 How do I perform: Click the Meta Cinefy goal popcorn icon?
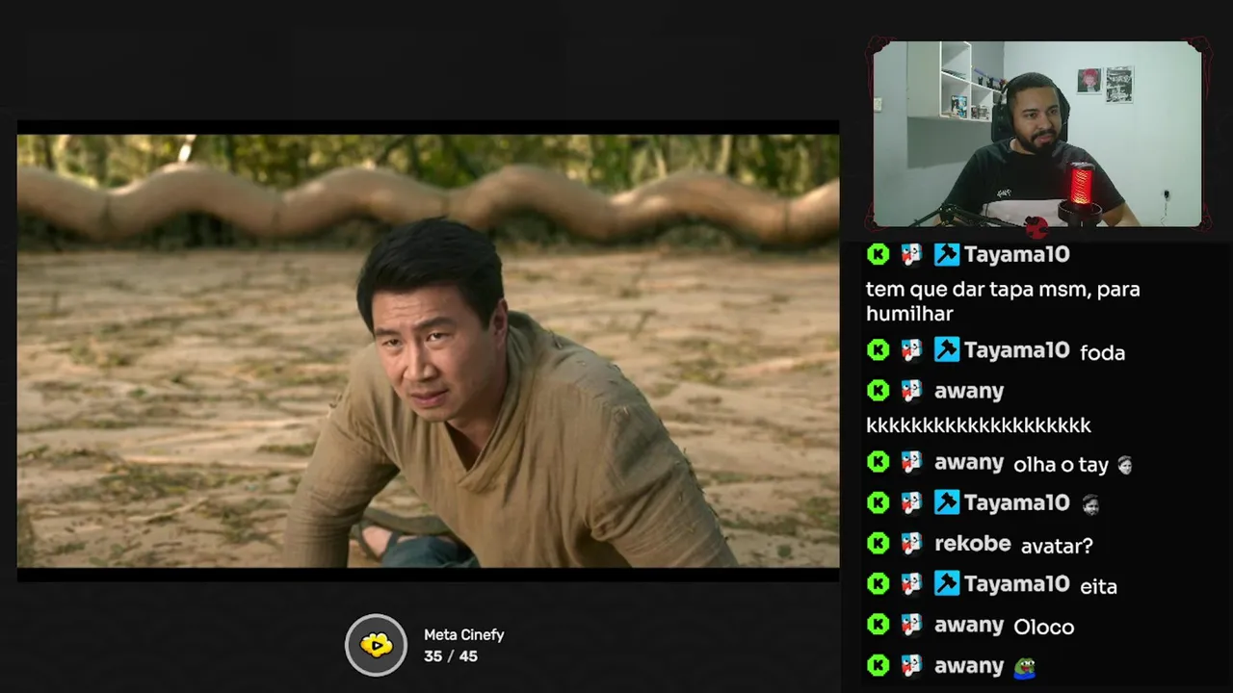click(377, 645)
